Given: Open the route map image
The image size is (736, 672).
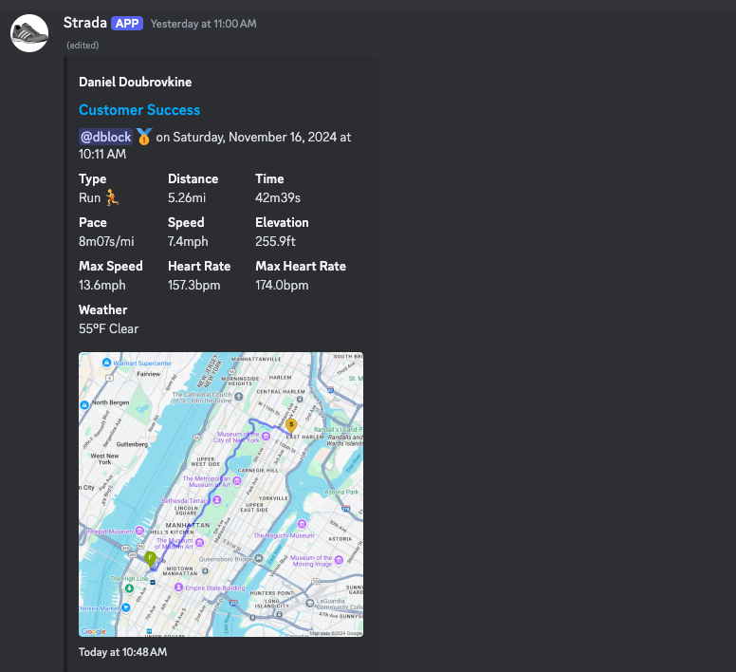Looking at the screenshot, I should coord(221,495).
